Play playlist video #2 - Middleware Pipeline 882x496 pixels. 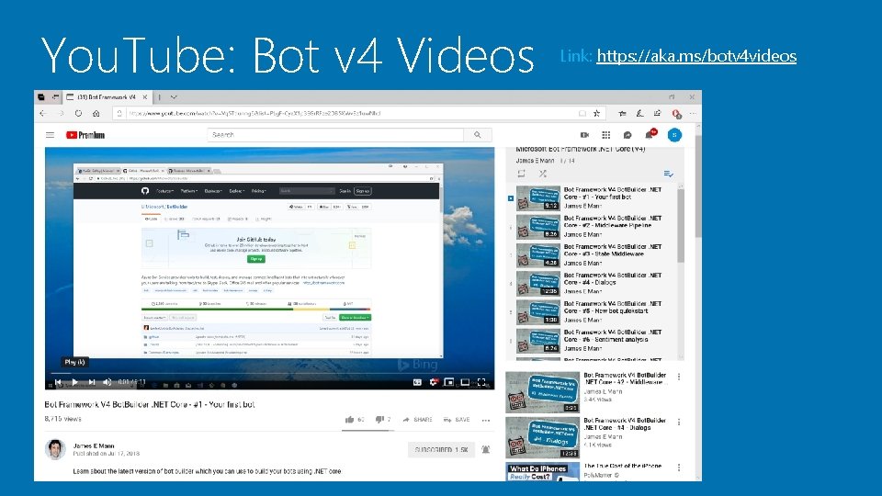pyautogui.click(x=591, y=226)
